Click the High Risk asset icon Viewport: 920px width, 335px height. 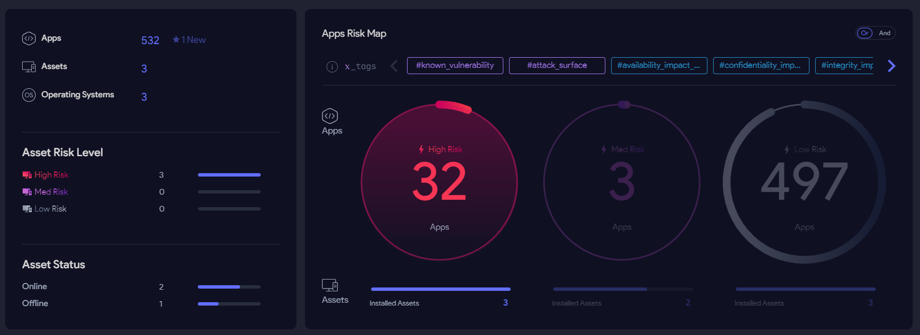(27, 175)
